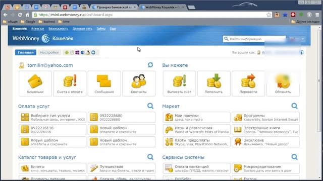The height and width of the screenshot is (181, 323).
Task: Open the общее bookmarks folder
Action: coord(11,22)
